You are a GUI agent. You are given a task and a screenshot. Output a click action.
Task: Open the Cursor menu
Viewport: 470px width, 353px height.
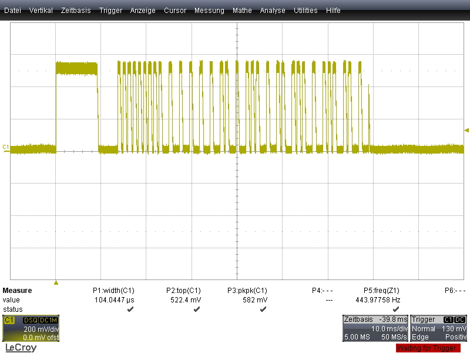click(x=175, y=11)
